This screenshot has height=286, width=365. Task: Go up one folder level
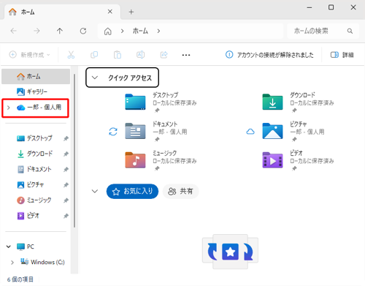[x=60, y=31]
